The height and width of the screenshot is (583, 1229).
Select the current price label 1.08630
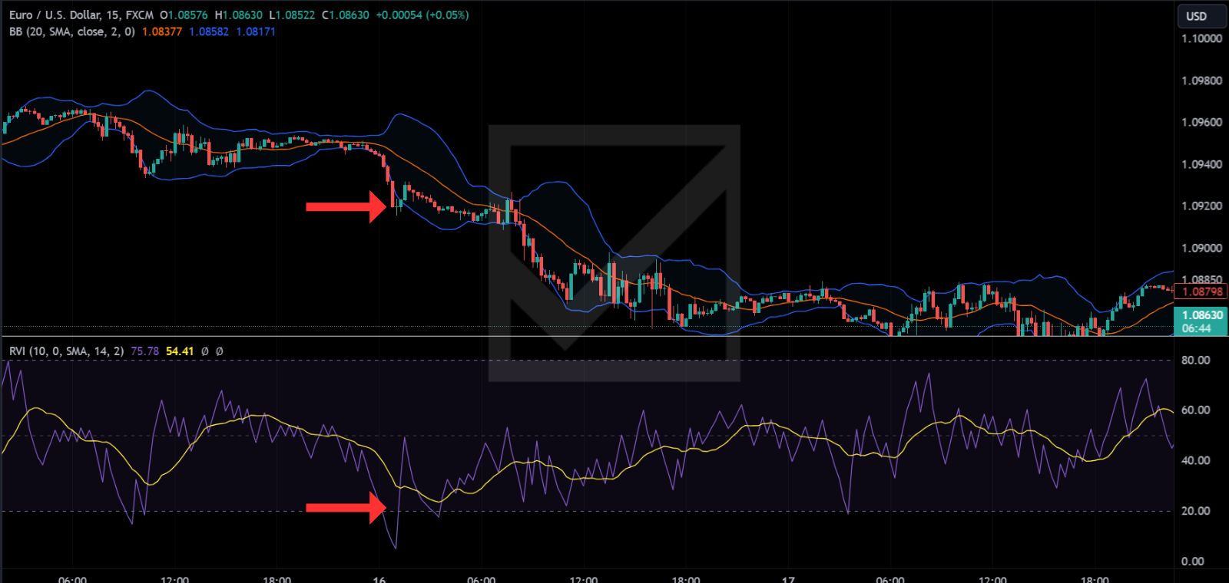[1203, 315]
